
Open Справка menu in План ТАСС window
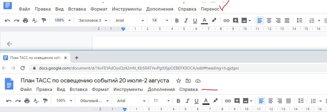coord(189,89)
